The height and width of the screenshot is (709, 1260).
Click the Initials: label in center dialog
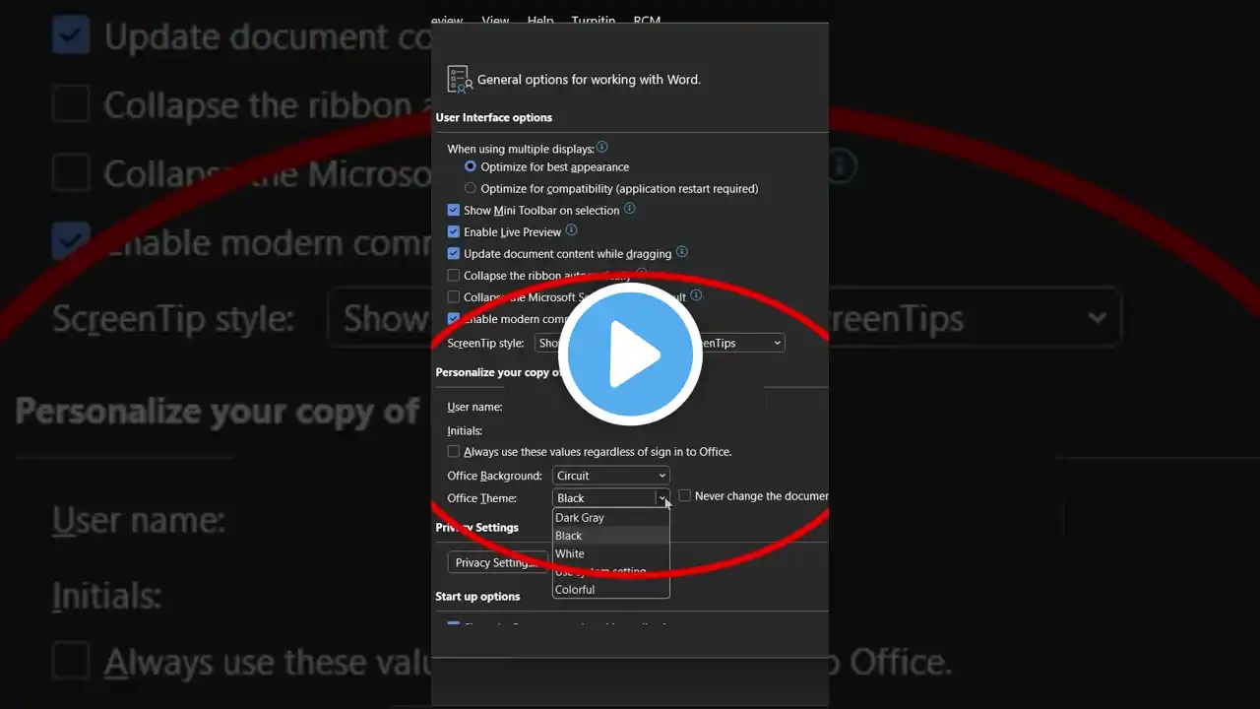coord(465,430)
